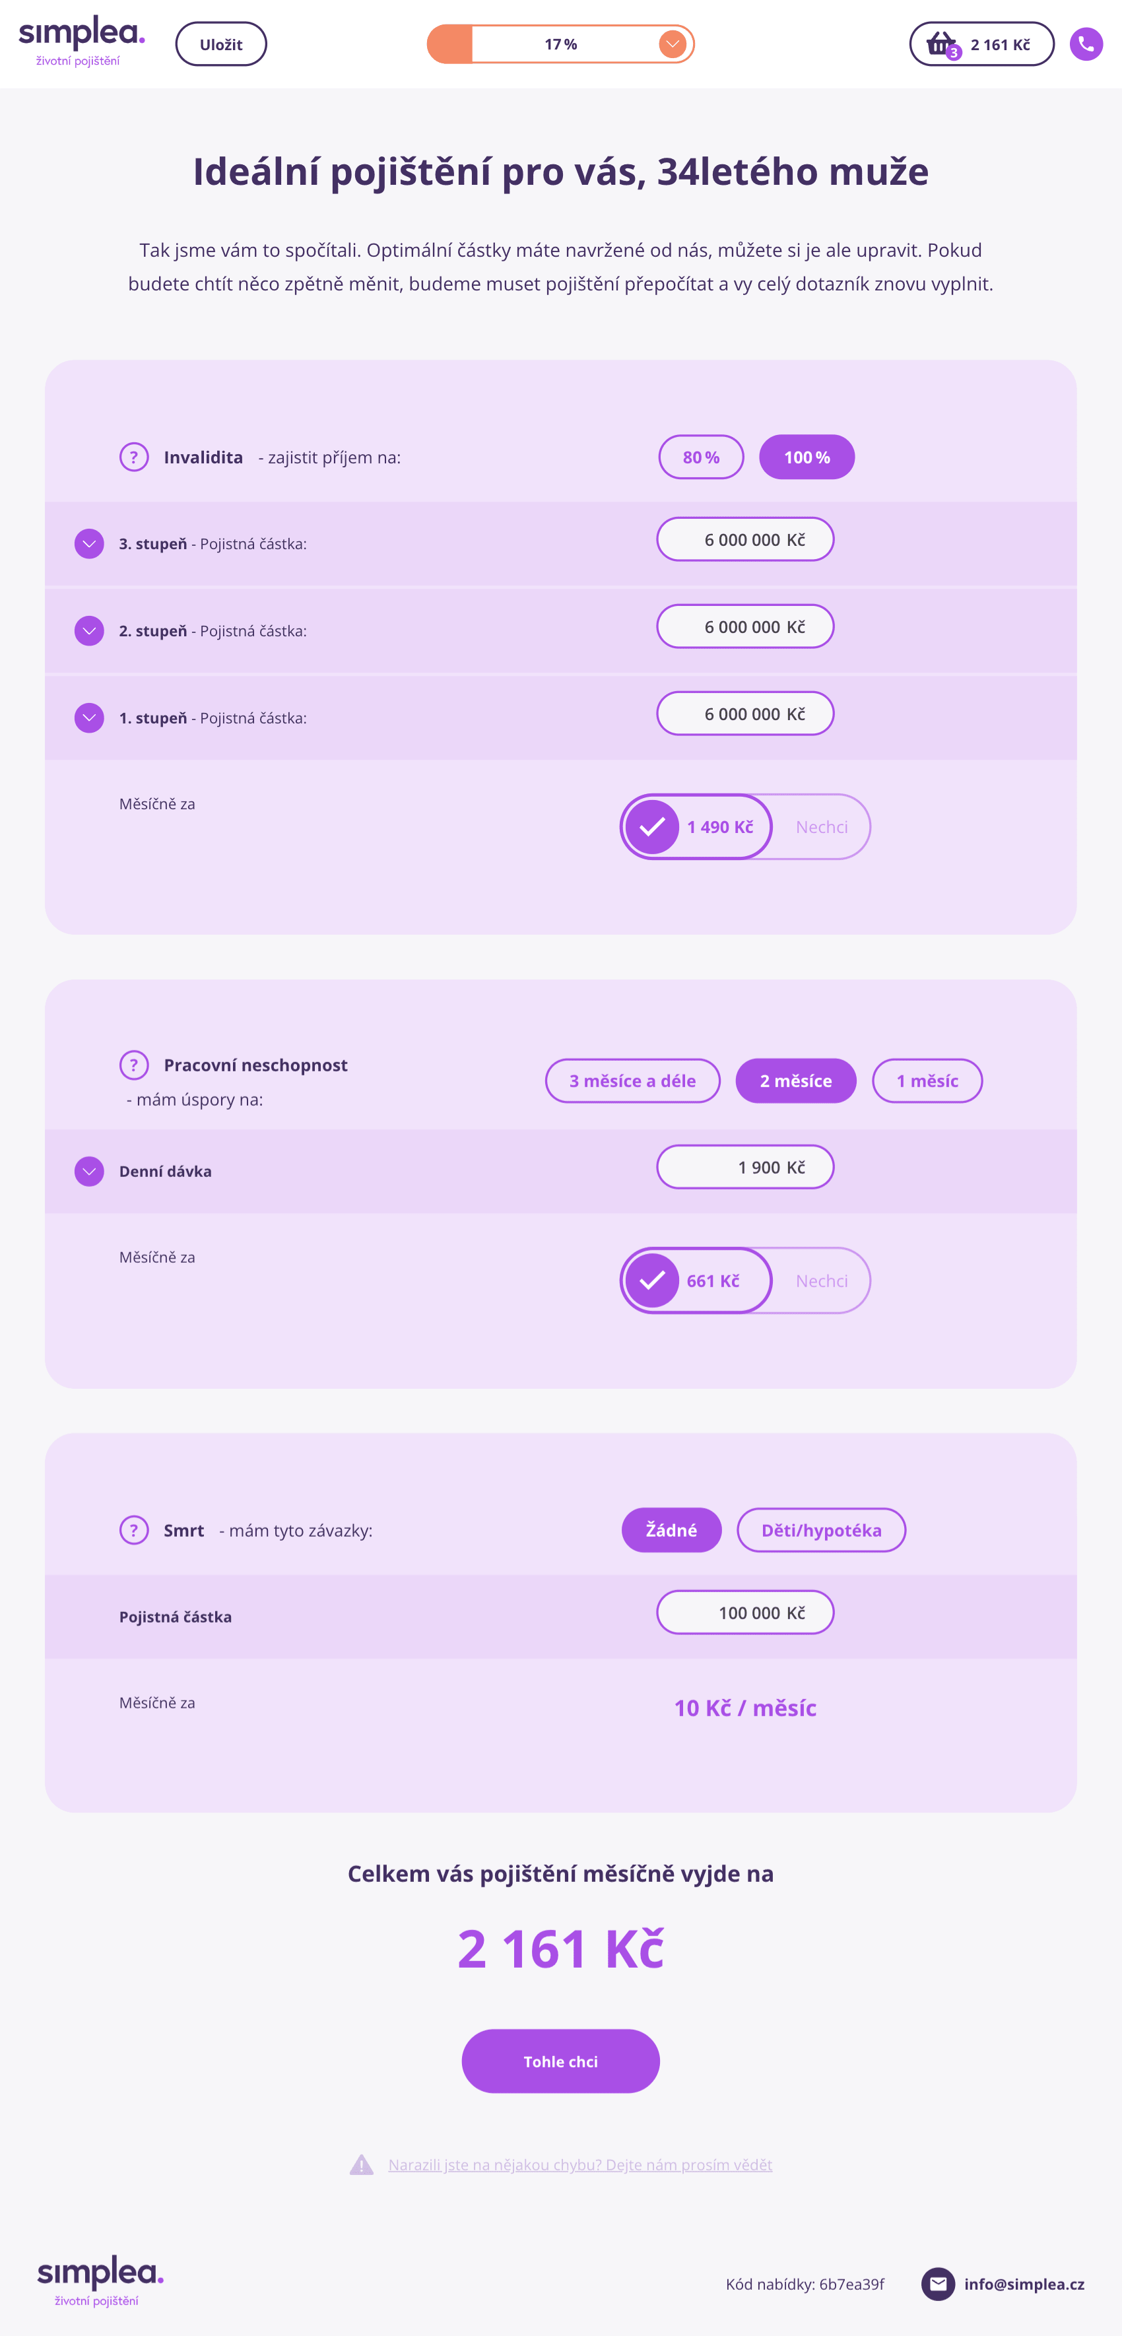Expand the Denní dávka chevron
The image size is (1122, 2336).
(89, 1171)
